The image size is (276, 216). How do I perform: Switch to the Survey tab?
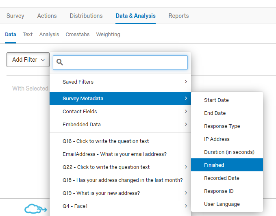point(15,16)
